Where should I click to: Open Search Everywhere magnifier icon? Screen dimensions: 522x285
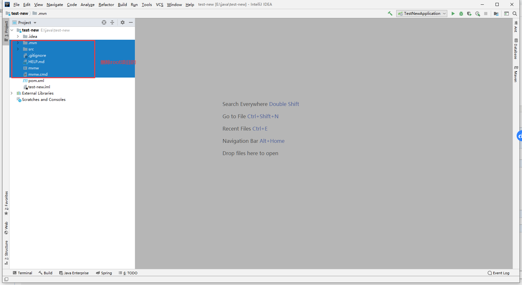[x=515, y=14]
